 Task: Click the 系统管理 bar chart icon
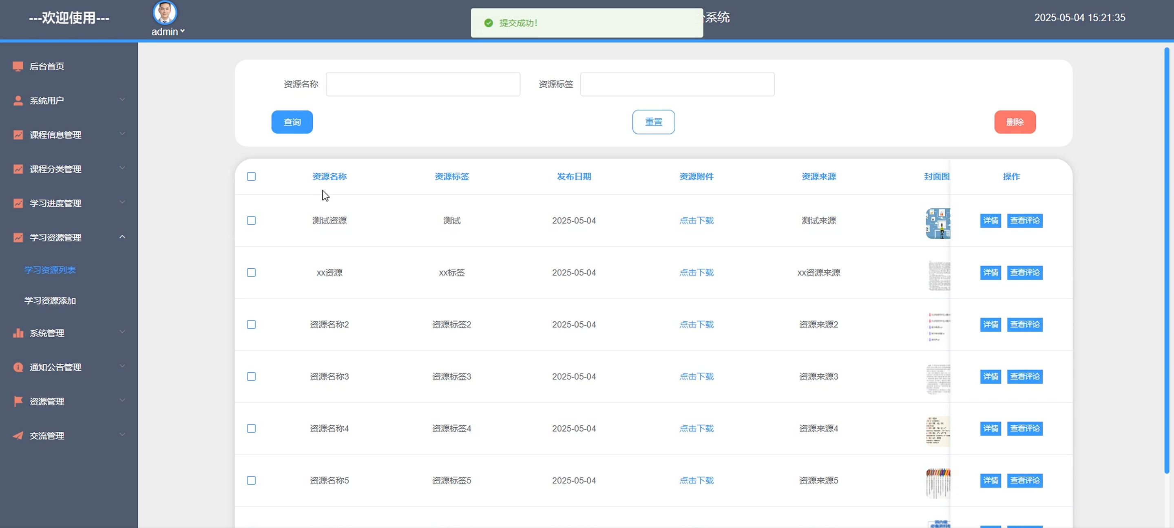coord(18,333)
